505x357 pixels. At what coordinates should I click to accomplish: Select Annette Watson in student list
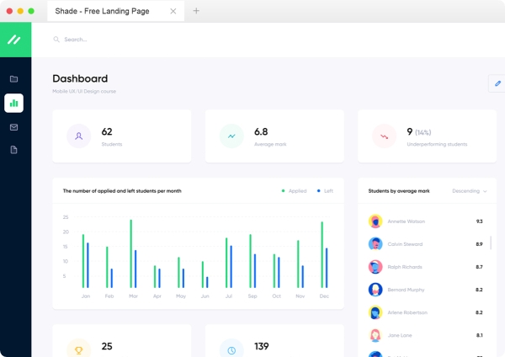click(x=407, y=221)
